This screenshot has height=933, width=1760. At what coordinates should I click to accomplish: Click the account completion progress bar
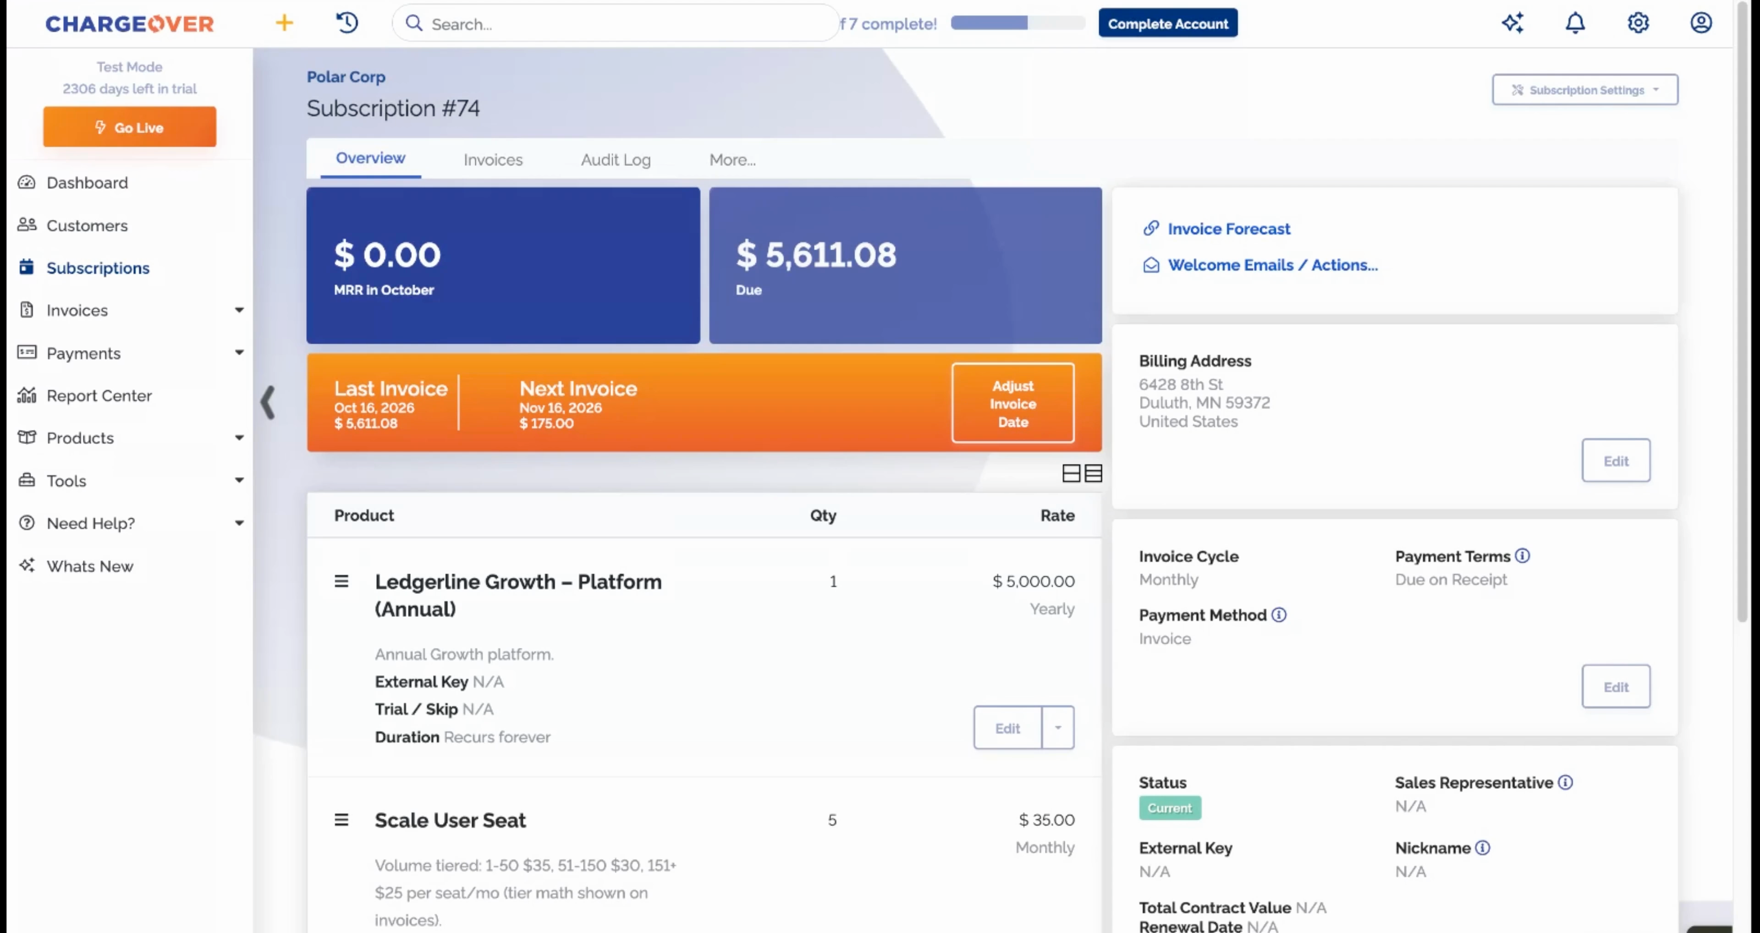1018,23
